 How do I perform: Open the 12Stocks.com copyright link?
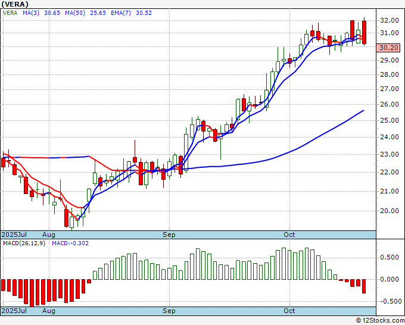tap(380, 321)
